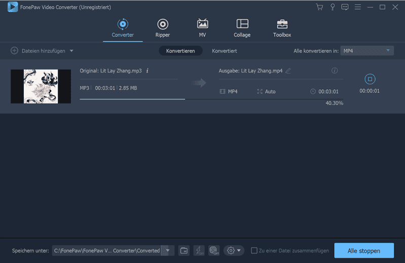Click Dateien hinzufügen button
Viewport: 405px width, 263px height.
pyautogui.click(x=38, y=51)
